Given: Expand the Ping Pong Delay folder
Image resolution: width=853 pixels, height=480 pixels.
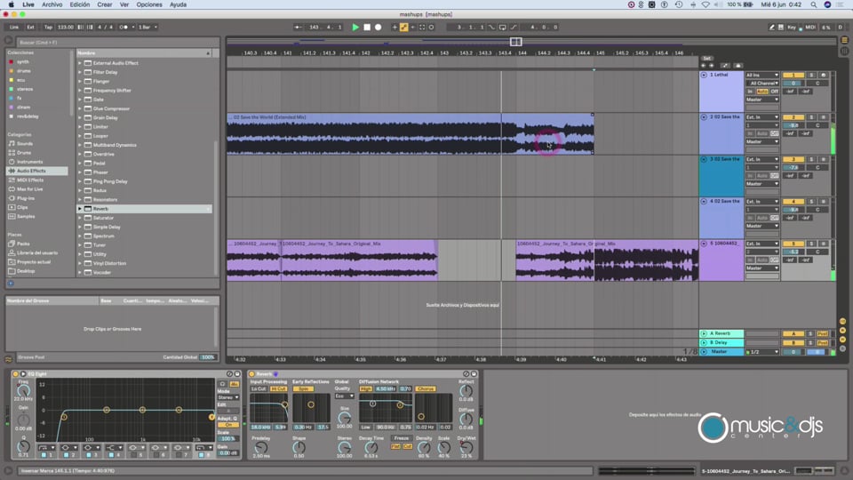Looking at the screenshot, I should (80, 181).
